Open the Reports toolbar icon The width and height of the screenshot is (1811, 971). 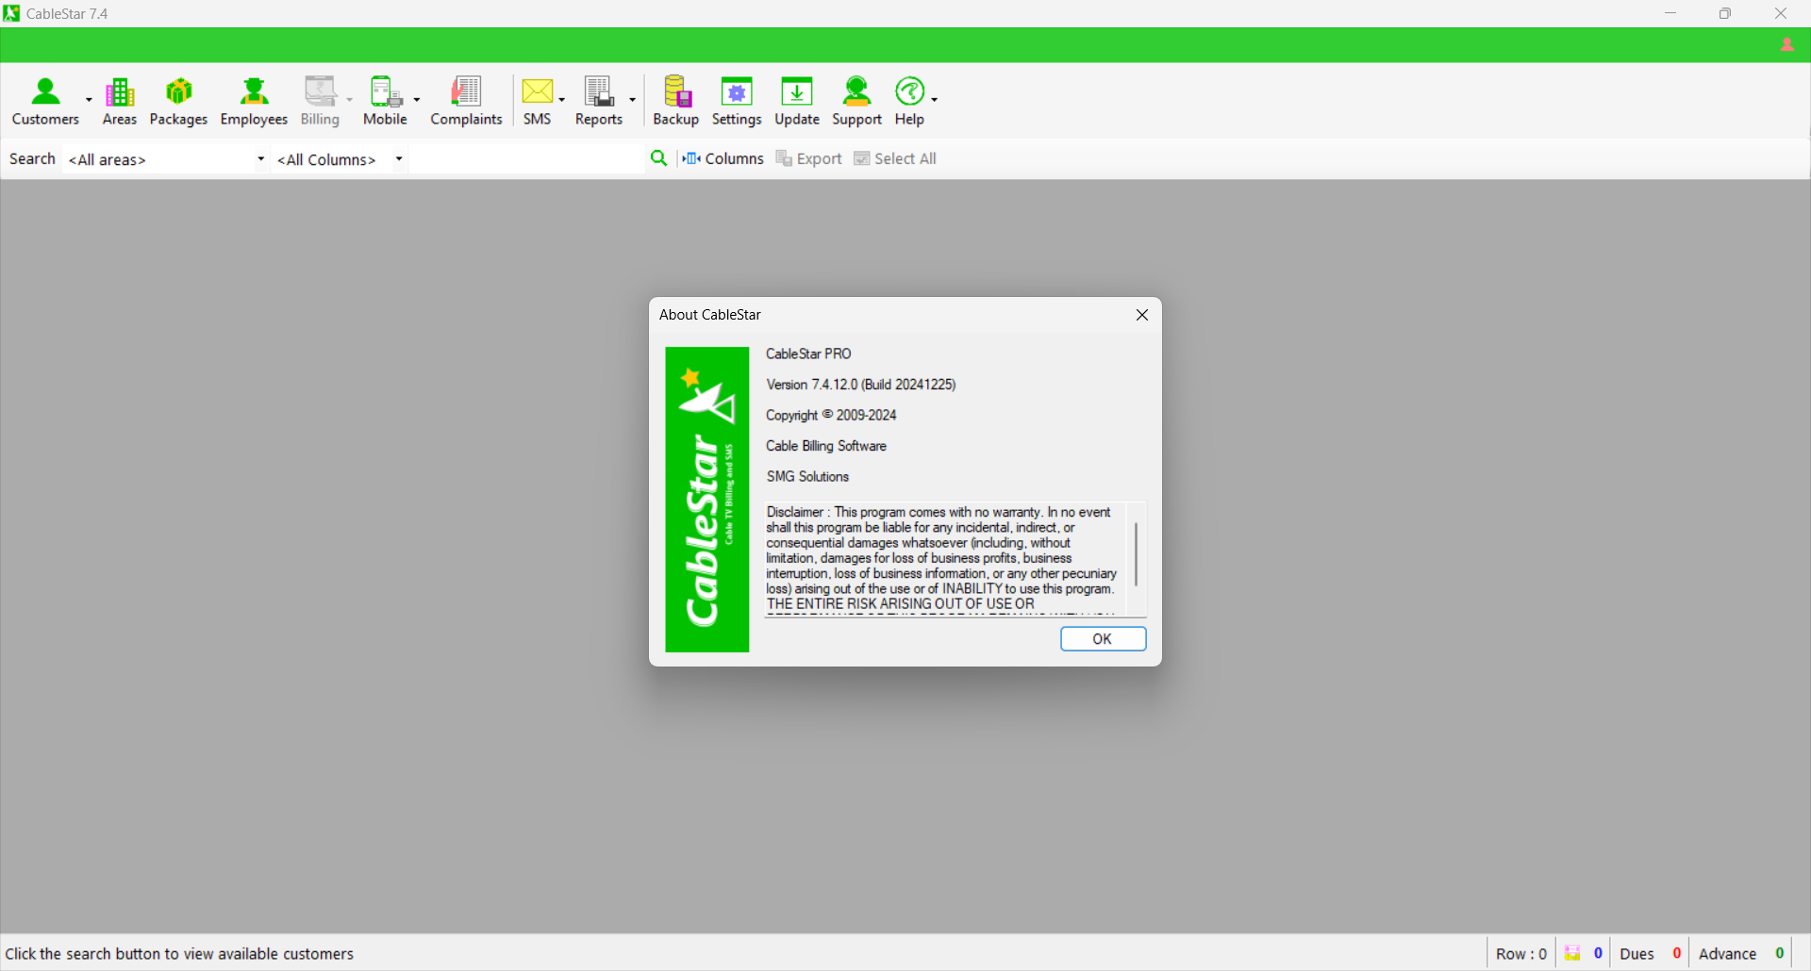599,101
